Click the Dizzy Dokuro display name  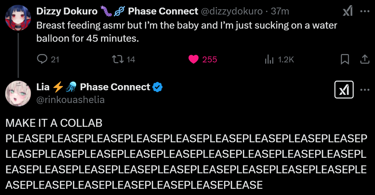pos(67,11)
